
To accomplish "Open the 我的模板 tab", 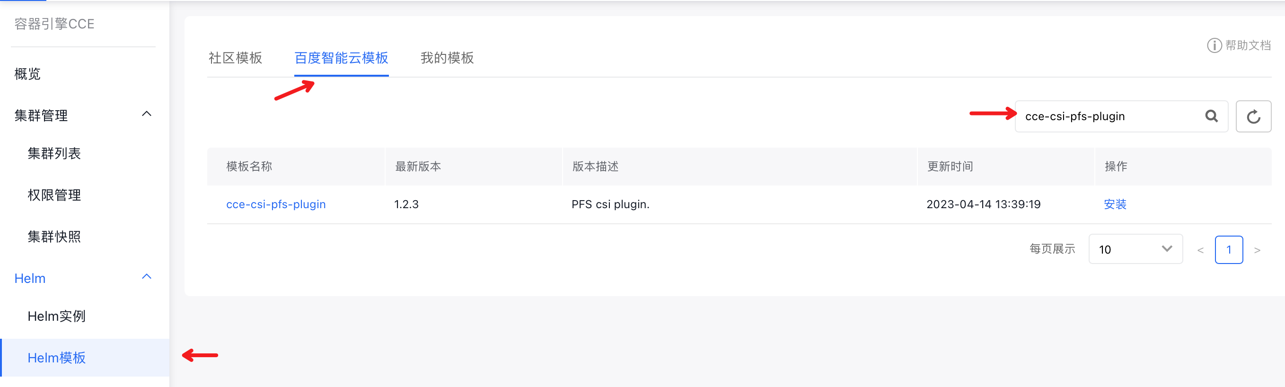I will [447, 58].
